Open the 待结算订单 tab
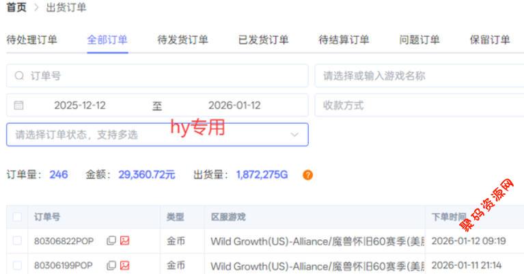524x274 pixels. coord(344,40)
